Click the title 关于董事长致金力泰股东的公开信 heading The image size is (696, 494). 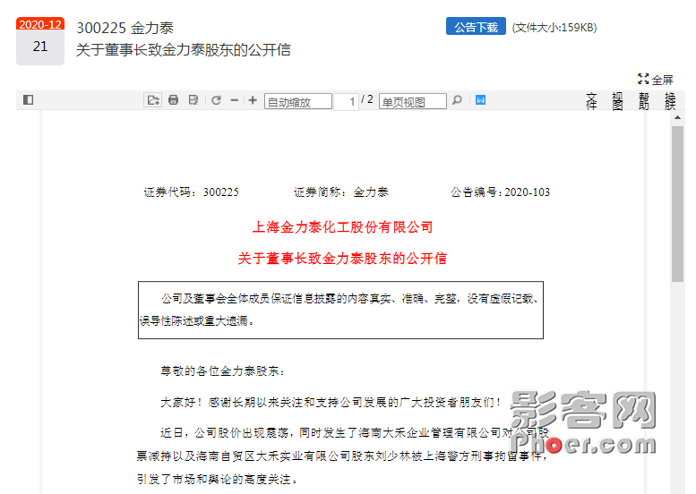tap(183, 49)
